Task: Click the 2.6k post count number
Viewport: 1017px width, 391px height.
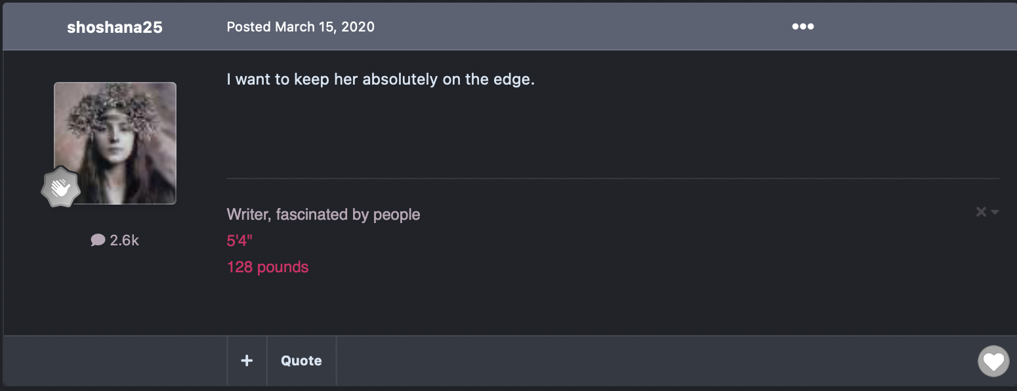Action: click(125, 241)
